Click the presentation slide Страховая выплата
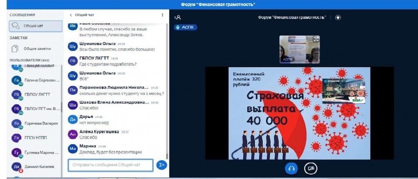418x179 pixels. coord(299,113)
